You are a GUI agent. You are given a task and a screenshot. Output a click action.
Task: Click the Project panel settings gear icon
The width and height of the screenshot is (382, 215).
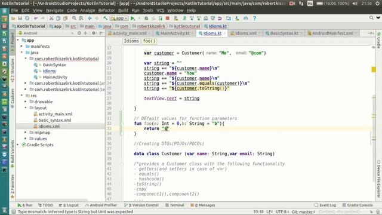[94, 33]
